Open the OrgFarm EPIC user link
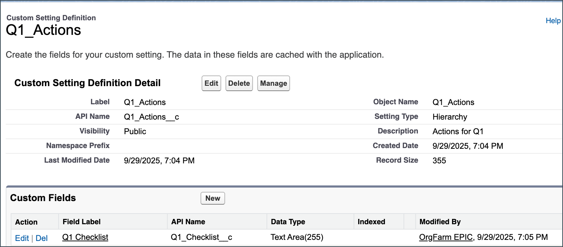The image size is (563, 247). point(446,237)
